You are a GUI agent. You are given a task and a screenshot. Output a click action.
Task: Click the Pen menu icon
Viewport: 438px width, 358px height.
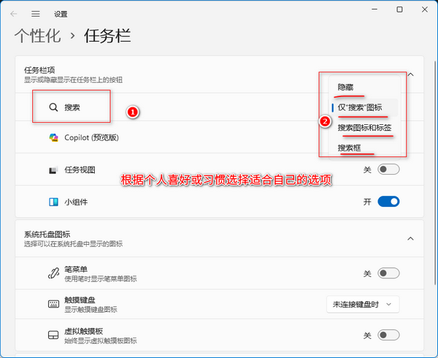pyautogui.click(x=53, y=273)
